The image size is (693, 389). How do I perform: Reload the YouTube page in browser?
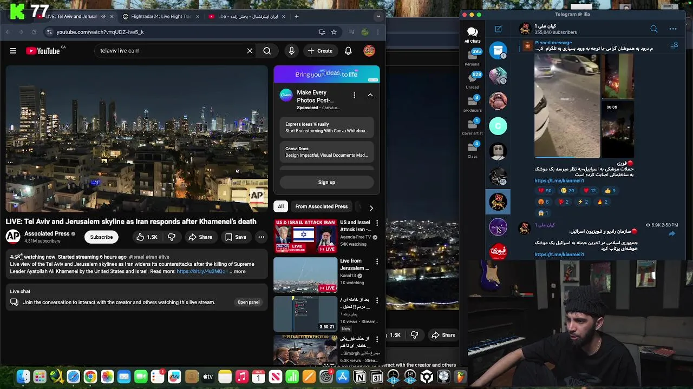pyautogui.click(x=34, y=32)
